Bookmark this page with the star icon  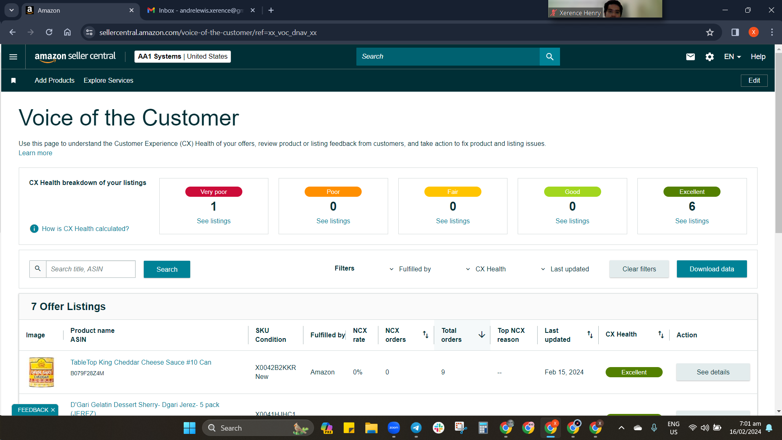pos(710,32)
